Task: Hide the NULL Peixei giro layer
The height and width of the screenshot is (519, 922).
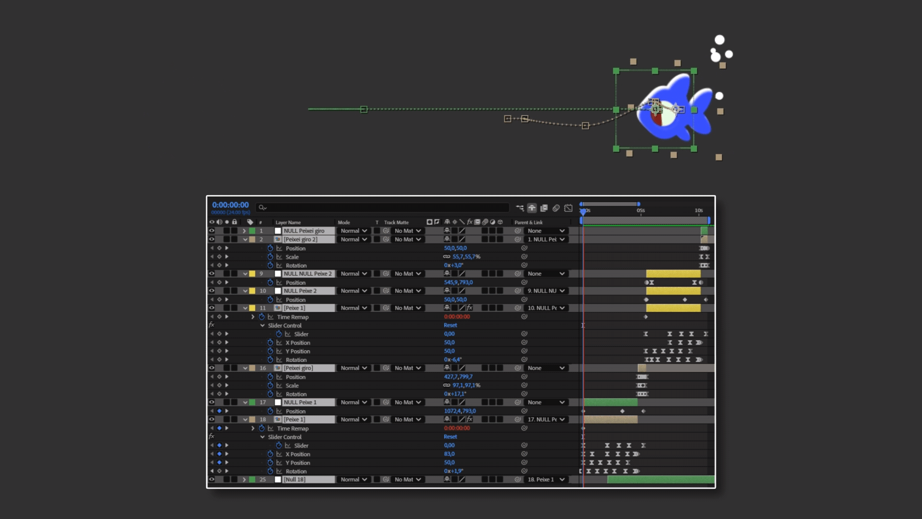Action: click(x=212, y=231)
